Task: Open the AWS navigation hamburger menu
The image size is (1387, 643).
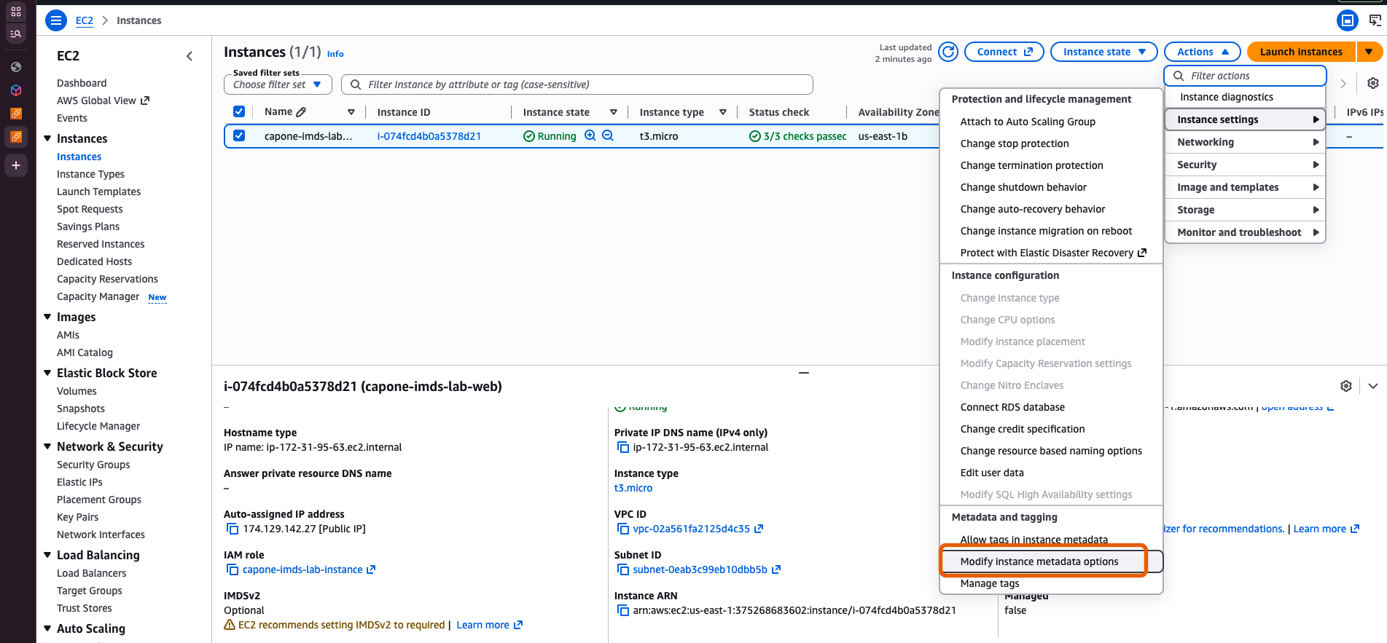Action: tap(56, 20)
